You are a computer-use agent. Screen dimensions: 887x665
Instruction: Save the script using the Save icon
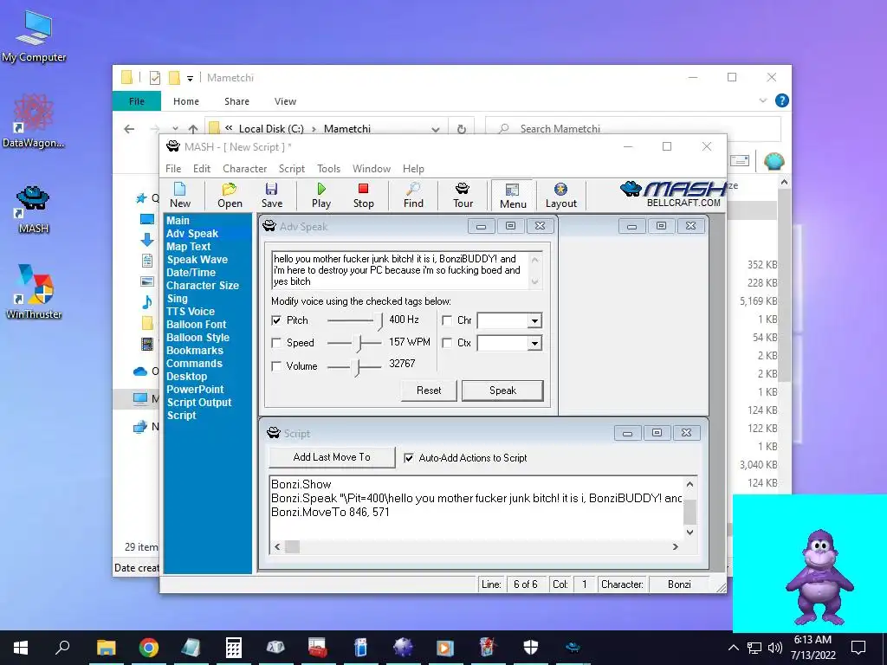tap(271, 195)
